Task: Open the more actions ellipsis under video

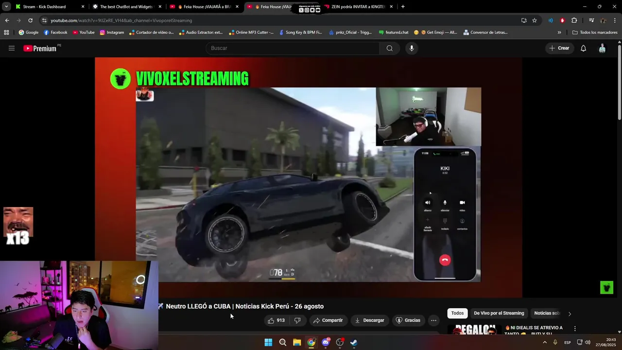Action: click(433, 320)
